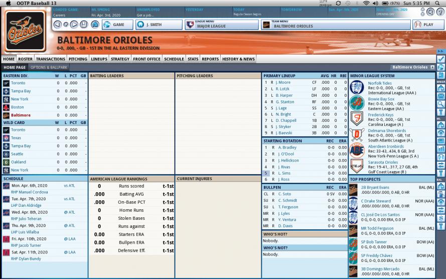This screenshot has width=446, height=279.
Task: Open the PITCHING tab
Action: (78, 59)
